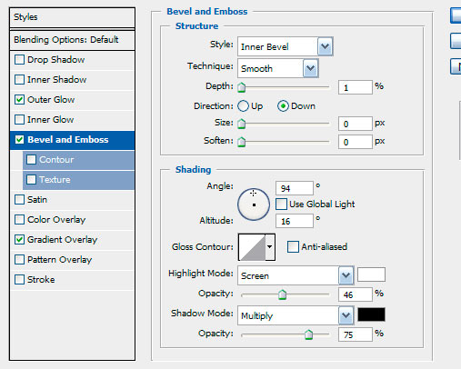Click the Altitude value input field

(295, 221)
